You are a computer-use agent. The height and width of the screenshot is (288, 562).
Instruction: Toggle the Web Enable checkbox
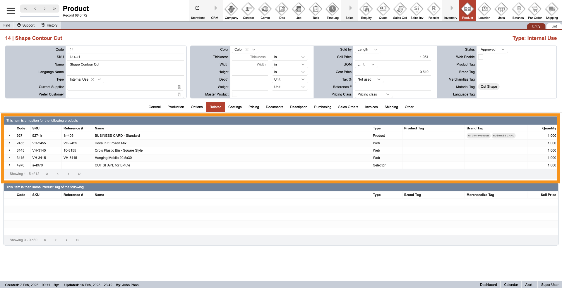481,57
